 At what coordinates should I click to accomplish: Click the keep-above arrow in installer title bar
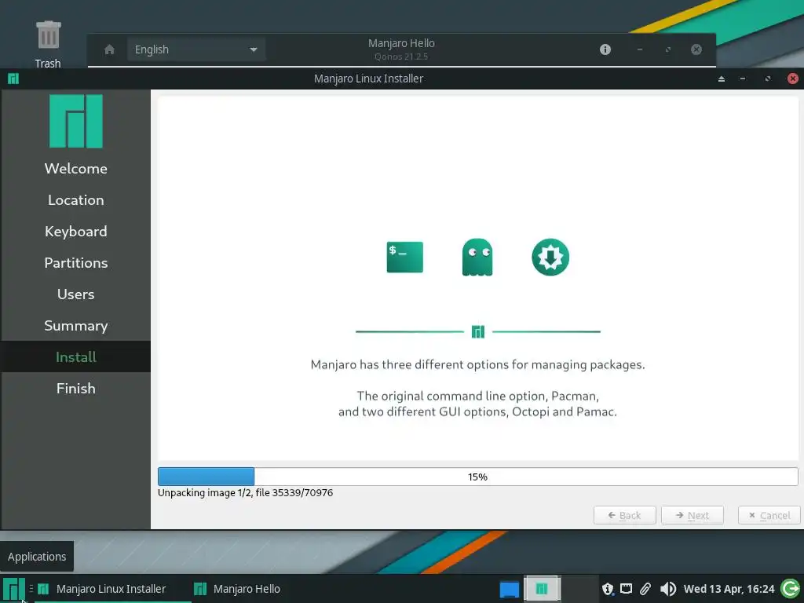coord(722,79)
